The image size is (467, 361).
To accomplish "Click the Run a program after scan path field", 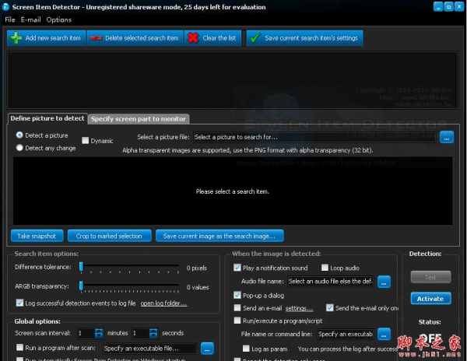I will click(x=149, y=349).
